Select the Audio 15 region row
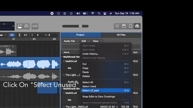This screenshot has width=193, height=108. coord(72,82)
